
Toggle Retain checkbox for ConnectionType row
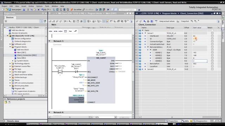coord(212,41)
